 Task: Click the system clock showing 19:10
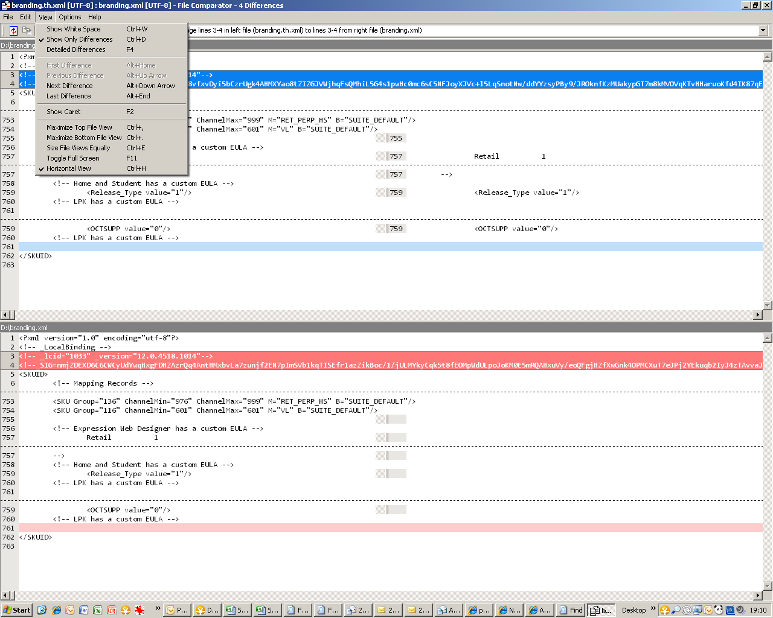click(758, 610)
